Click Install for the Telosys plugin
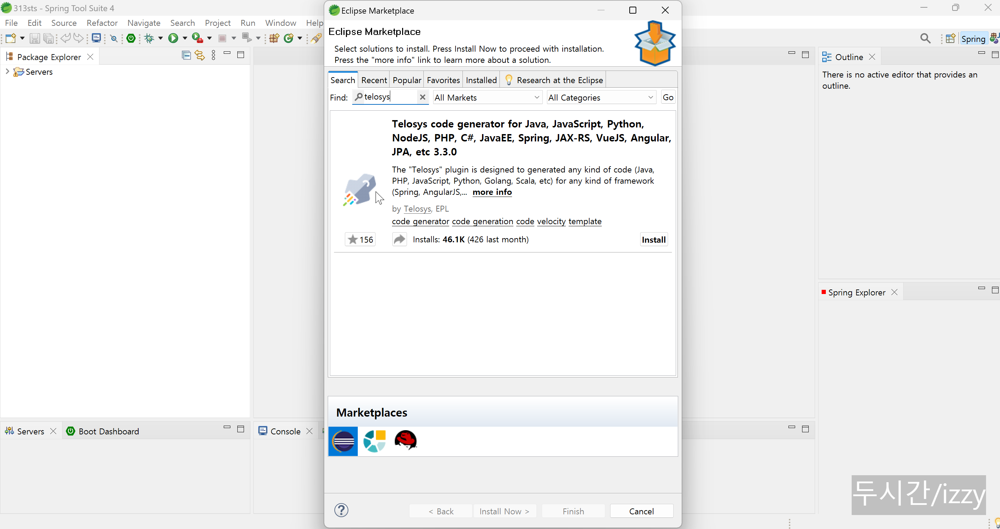 click(654, 240)
